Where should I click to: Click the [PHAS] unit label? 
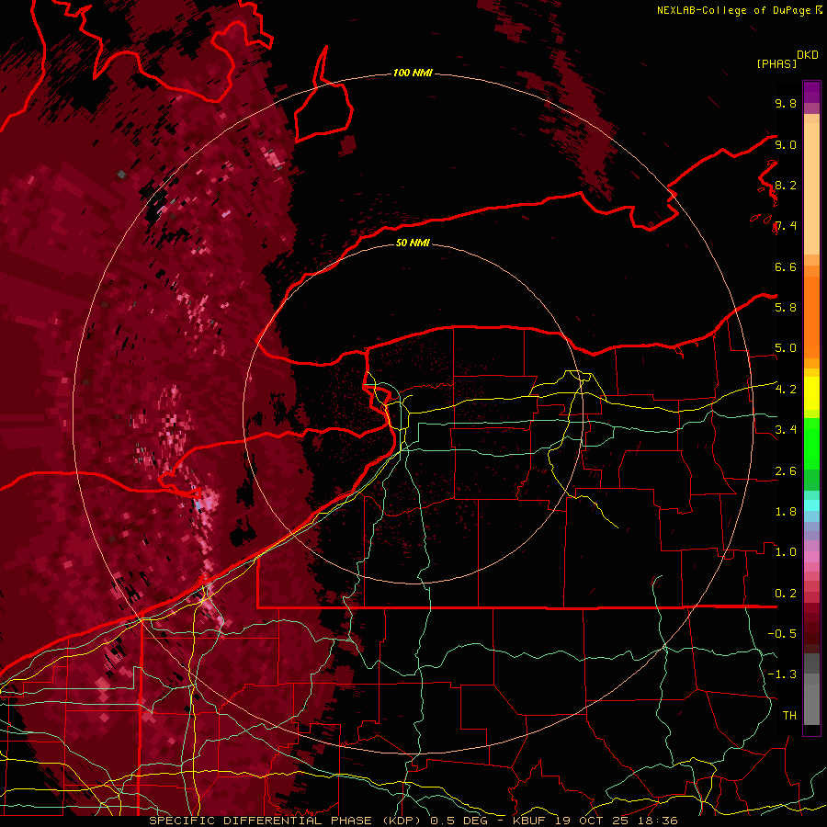776,63
